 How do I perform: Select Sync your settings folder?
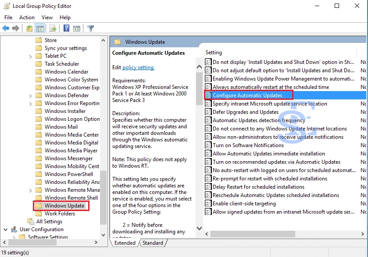[x=66, y=48]
